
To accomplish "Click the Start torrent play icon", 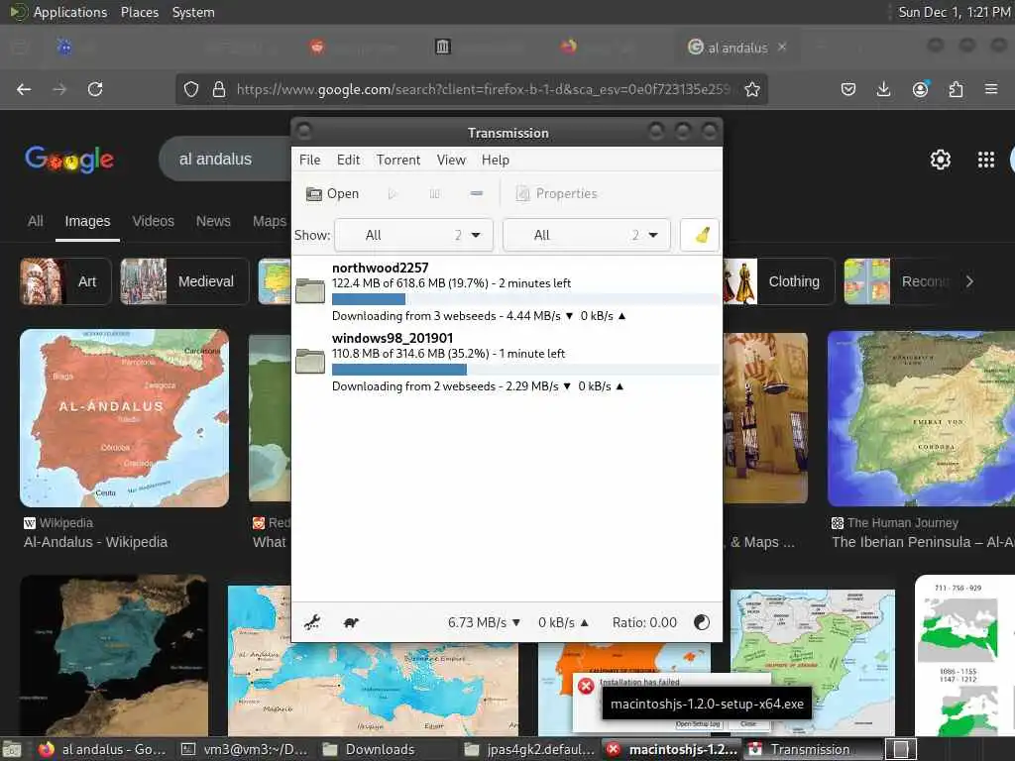I will [392, 193].
